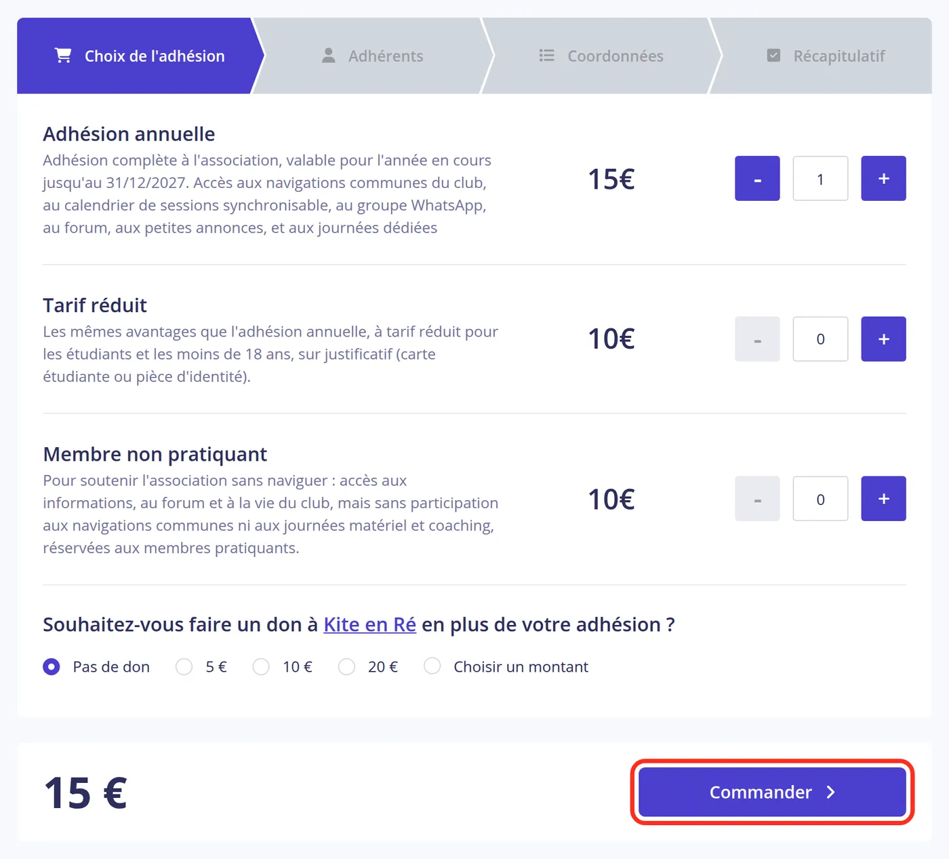Click the Commander button
This screenshot has height=859, width=949.
pyautogui.click(x=773, y=793)
